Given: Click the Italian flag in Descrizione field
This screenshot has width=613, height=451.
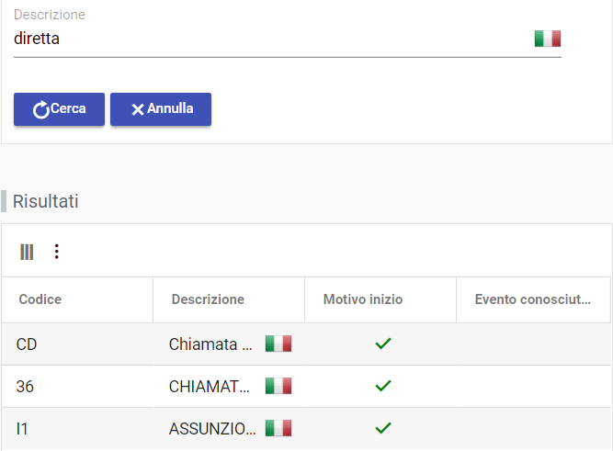Looking at the screenshot, I should click(x=547, y=39).
